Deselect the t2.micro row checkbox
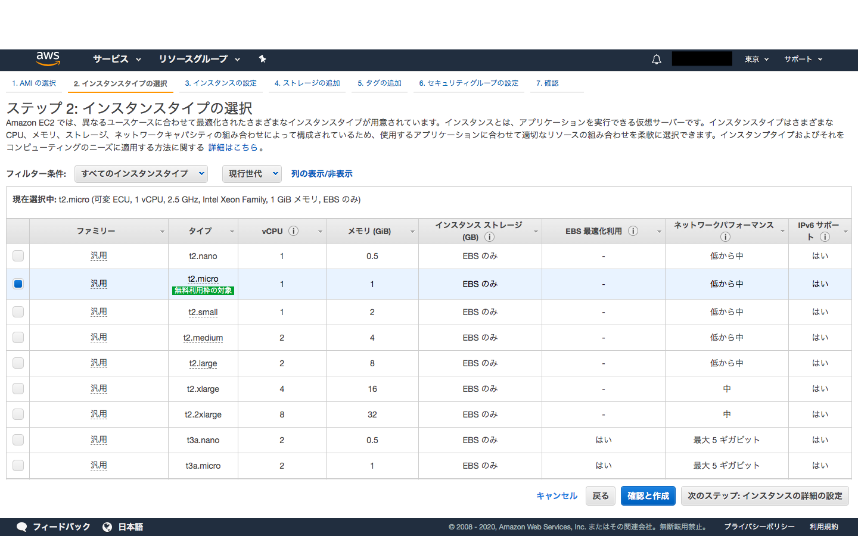 click(18, 283)
